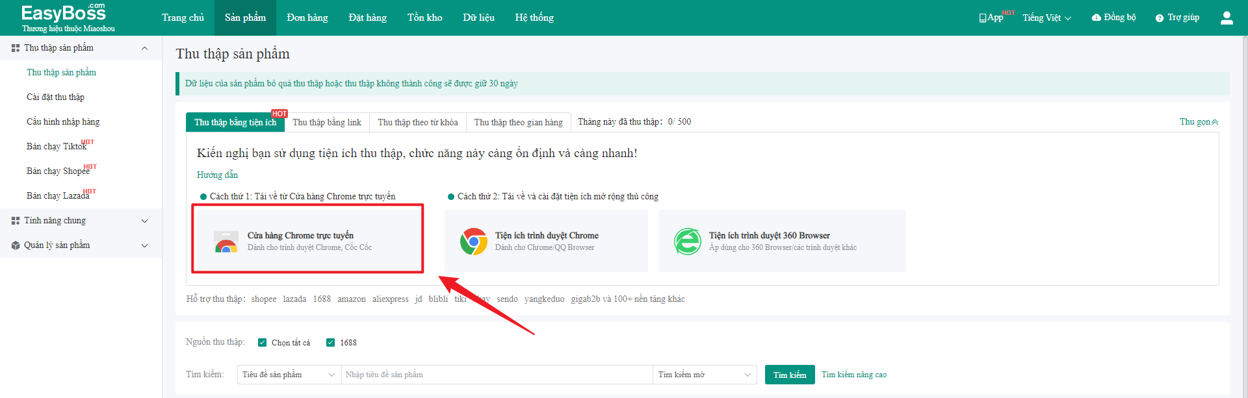Click the EasyBoss logo

(68, 18)
